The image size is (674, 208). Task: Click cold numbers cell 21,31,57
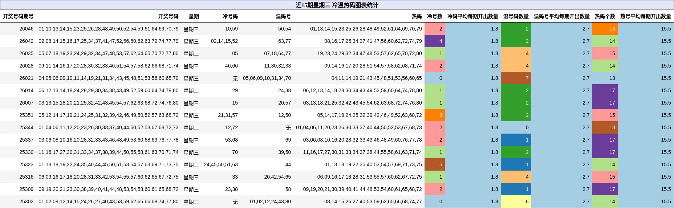point(228,115)
